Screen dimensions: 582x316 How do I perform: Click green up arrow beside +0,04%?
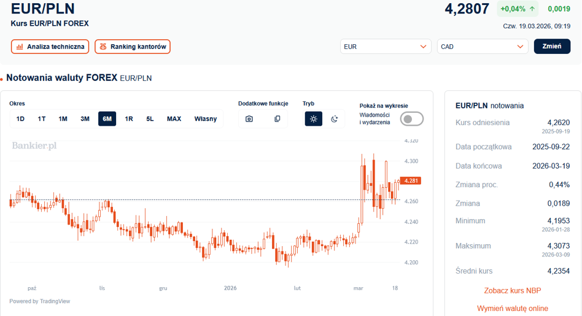coord(532,9)
